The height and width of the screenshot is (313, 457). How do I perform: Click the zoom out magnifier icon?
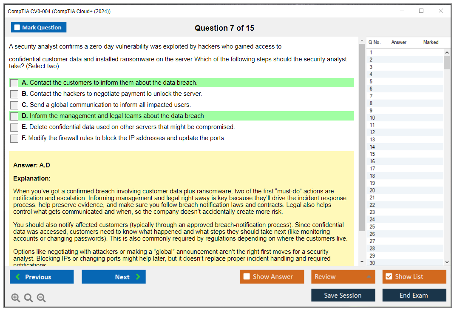pos(41,298)
